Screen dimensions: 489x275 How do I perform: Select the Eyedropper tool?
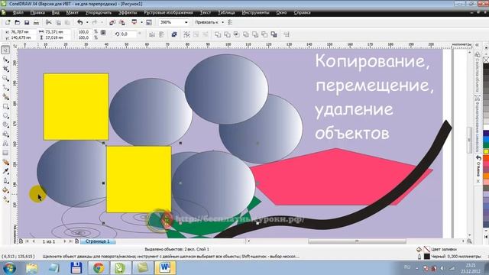point(5,171)
